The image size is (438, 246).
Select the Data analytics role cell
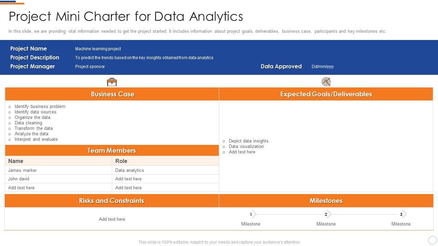coord(130,170)
